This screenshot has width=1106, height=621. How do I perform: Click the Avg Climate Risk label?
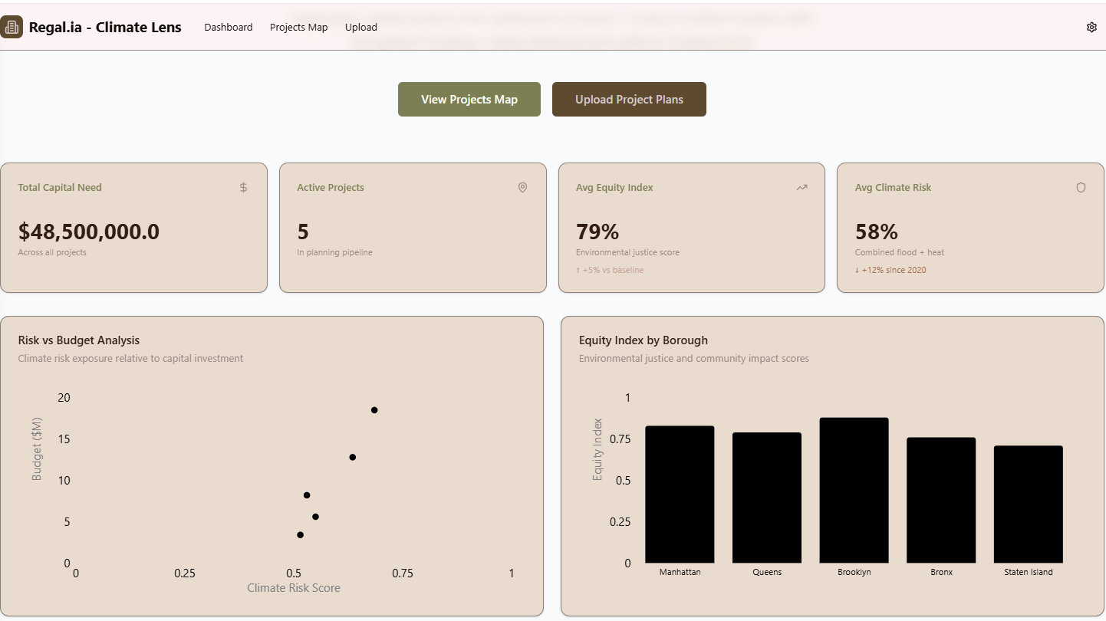[893, 187]
